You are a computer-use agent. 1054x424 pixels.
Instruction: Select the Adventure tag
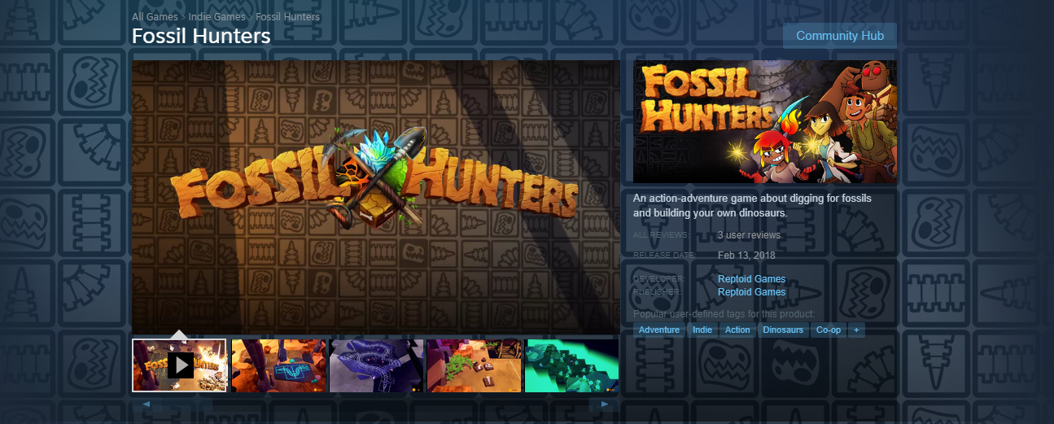click(x=659, y=330)
